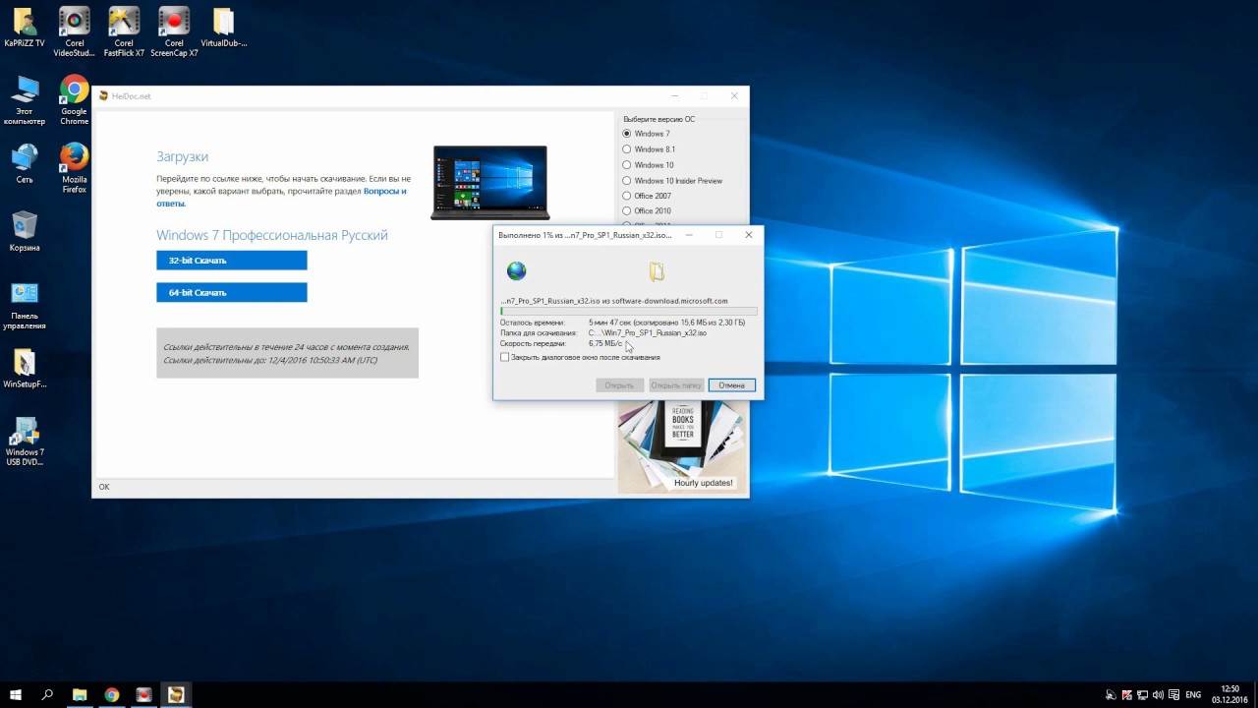Screen dimensions: 1258x708
Task: Click the Открыть button in download dialog
Action: click(619, 385)
